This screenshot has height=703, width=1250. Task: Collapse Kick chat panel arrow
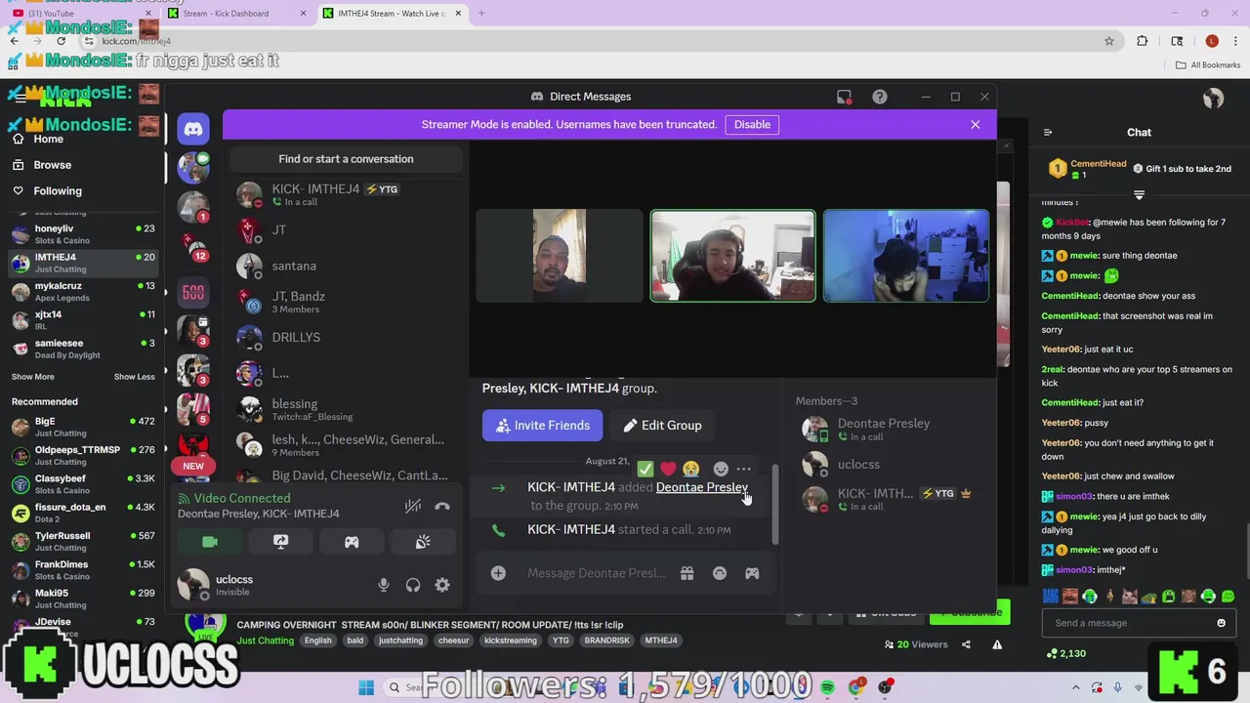tap(1048, 133)
